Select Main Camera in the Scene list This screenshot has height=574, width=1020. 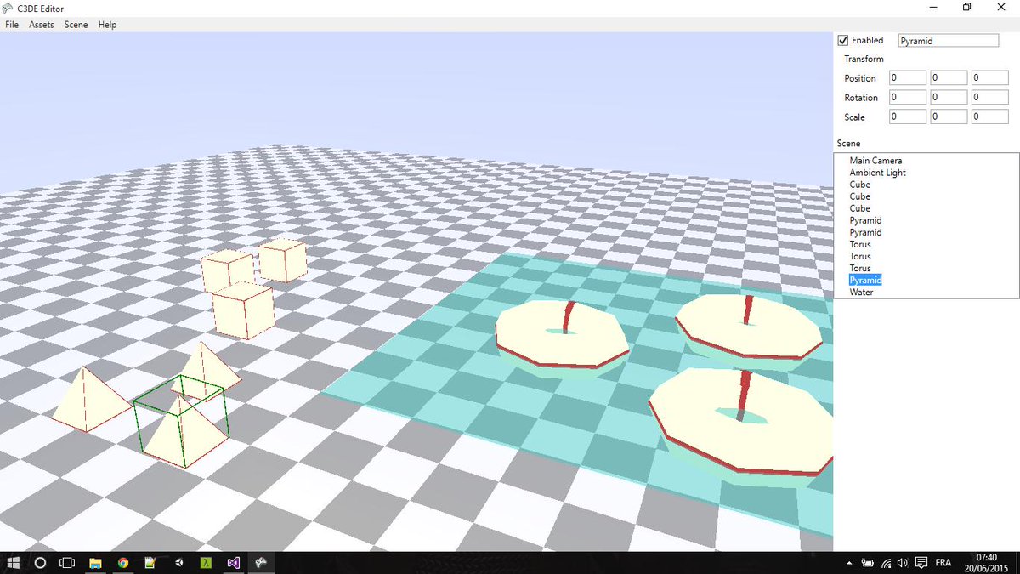coord(875,161)
